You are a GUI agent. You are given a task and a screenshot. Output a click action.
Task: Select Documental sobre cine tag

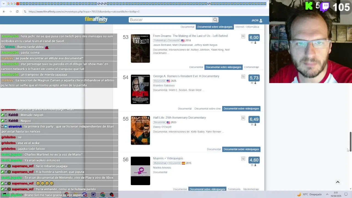coord(208,109)
